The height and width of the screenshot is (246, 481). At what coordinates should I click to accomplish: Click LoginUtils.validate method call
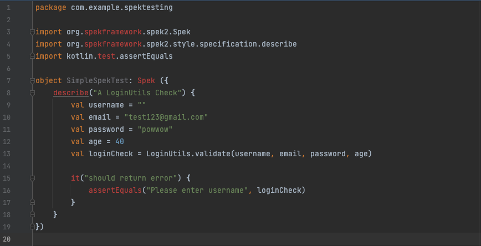point(188,153)
